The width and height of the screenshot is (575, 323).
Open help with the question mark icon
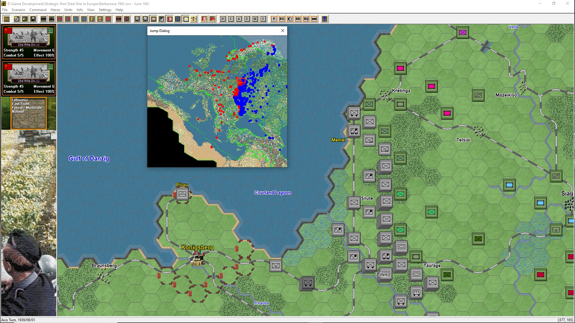(325, 19)
